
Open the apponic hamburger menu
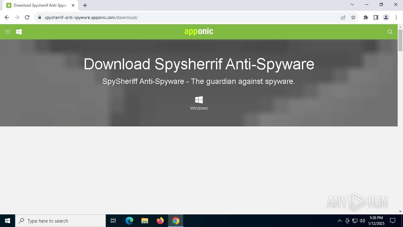coord(8,32)
